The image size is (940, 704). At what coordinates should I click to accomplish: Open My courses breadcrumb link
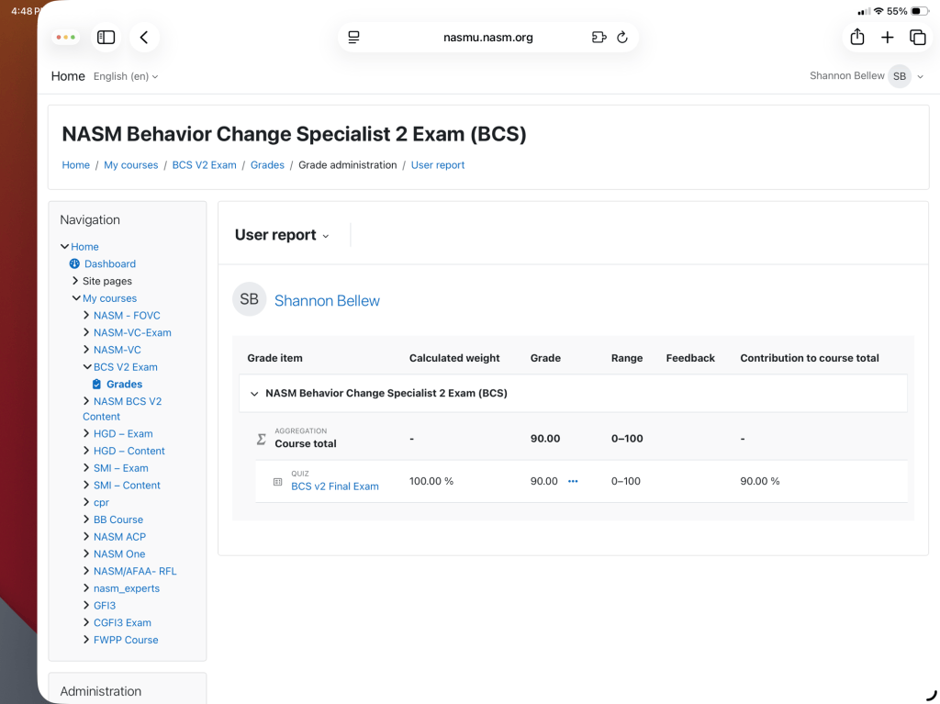point(130,165)
